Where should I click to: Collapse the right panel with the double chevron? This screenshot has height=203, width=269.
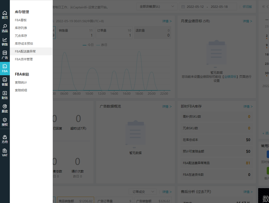click(263, 6)
